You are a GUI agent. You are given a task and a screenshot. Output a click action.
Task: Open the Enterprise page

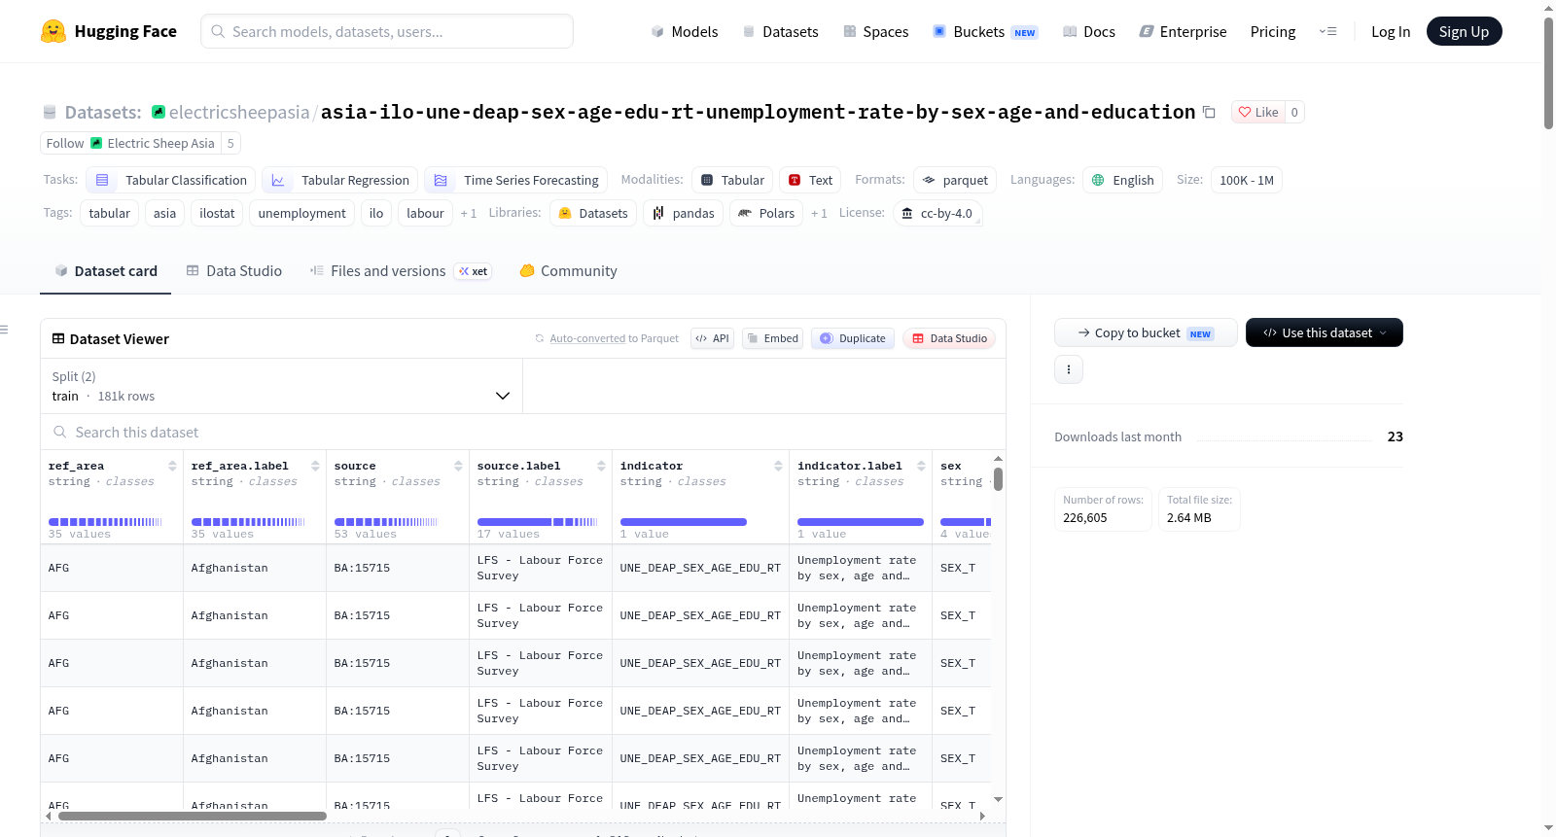(1183, 31)
